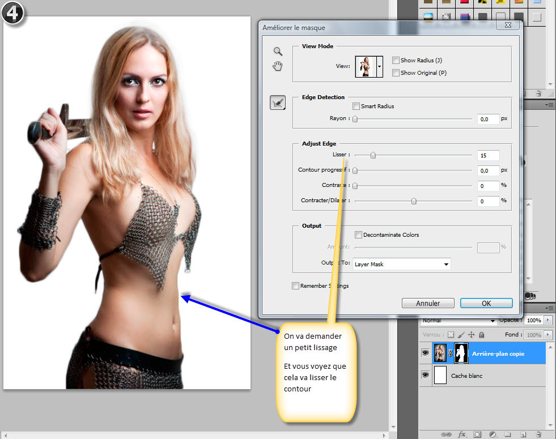This screenshot has height=439, width=556.
Task: Open the Opacité slider arrow
Action: (x=548, y=320)
